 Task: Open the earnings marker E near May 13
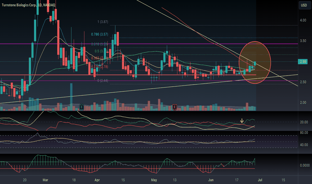point(174,107)
